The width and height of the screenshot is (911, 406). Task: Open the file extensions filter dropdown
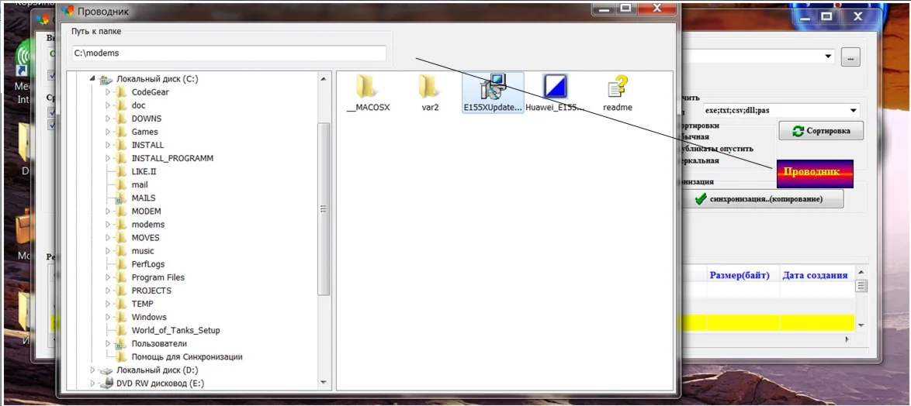(x=853, y=110)
